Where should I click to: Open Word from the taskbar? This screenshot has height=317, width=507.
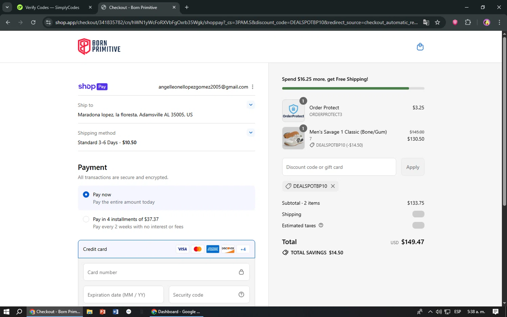tap(116, 312)
